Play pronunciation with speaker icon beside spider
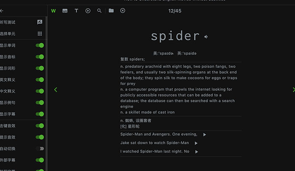 coord(206,37)
